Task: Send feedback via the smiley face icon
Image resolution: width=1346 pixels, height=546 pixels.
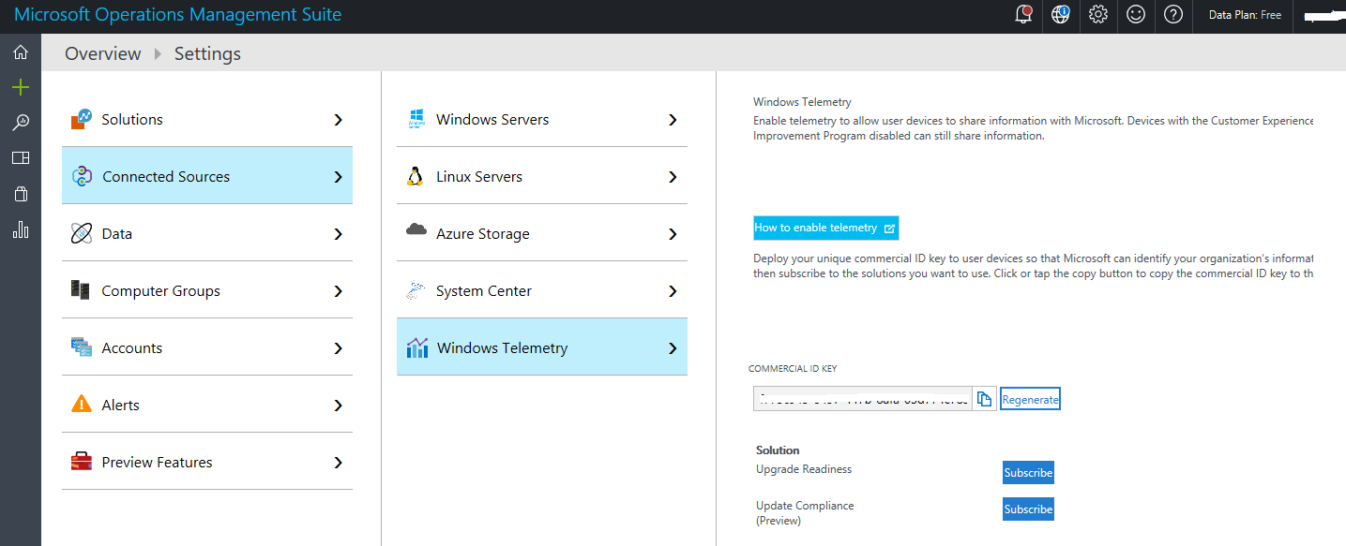Action: point(1136,15)
